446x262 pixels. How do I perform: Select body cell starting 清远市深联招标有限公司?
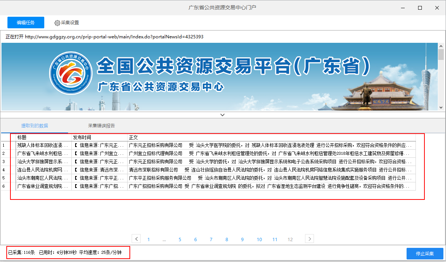tap(271, 170)
